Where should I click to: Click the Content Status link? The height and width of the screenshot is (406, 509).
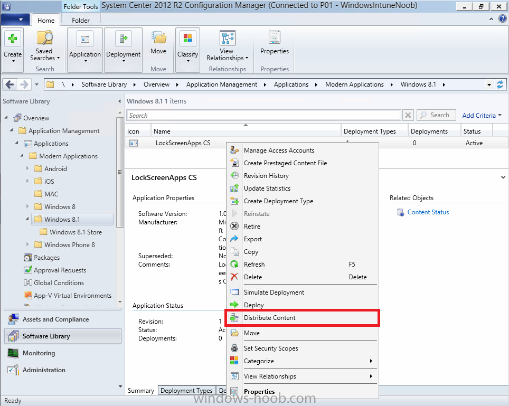pyautogui.click(x=428, y=212)
